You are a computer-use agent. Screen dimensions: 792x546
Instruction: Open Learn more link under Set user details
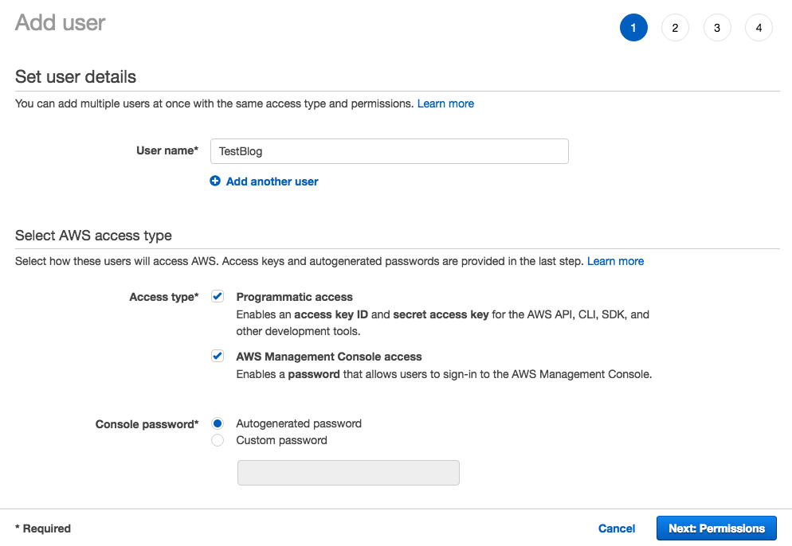(x=445, y=103)
